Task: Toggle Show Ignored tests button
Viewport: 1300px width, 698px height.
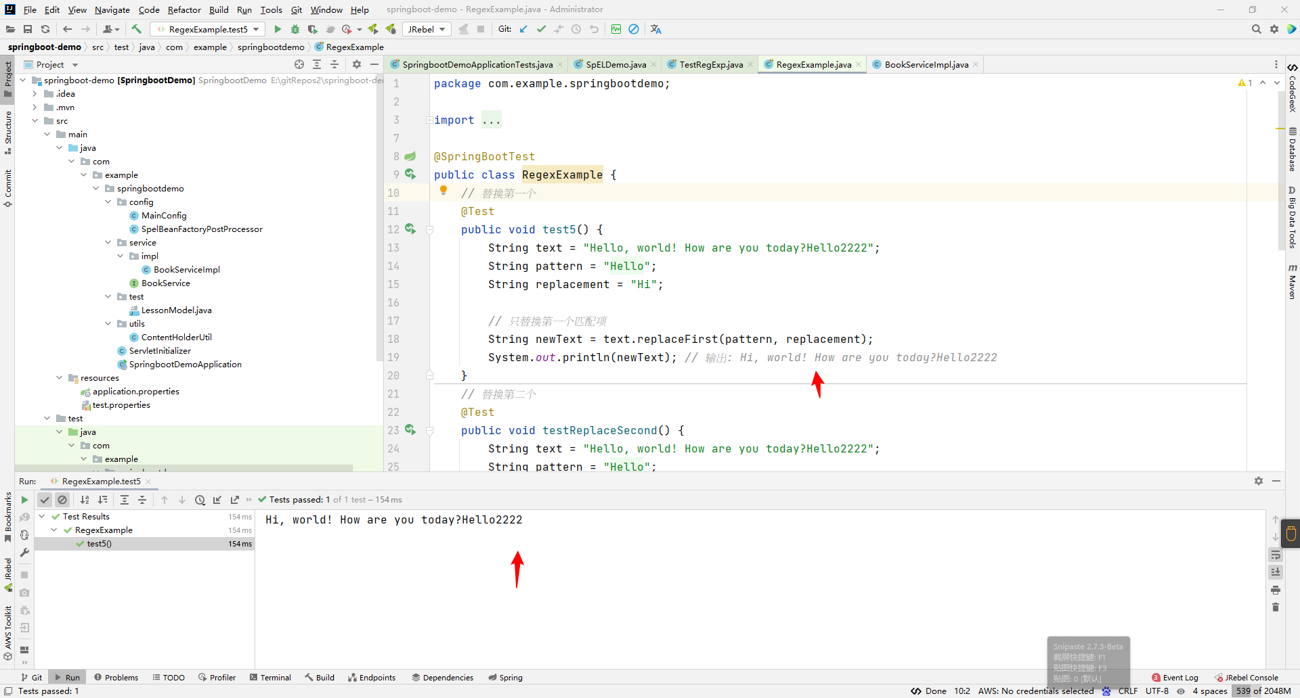Action: 62,500
